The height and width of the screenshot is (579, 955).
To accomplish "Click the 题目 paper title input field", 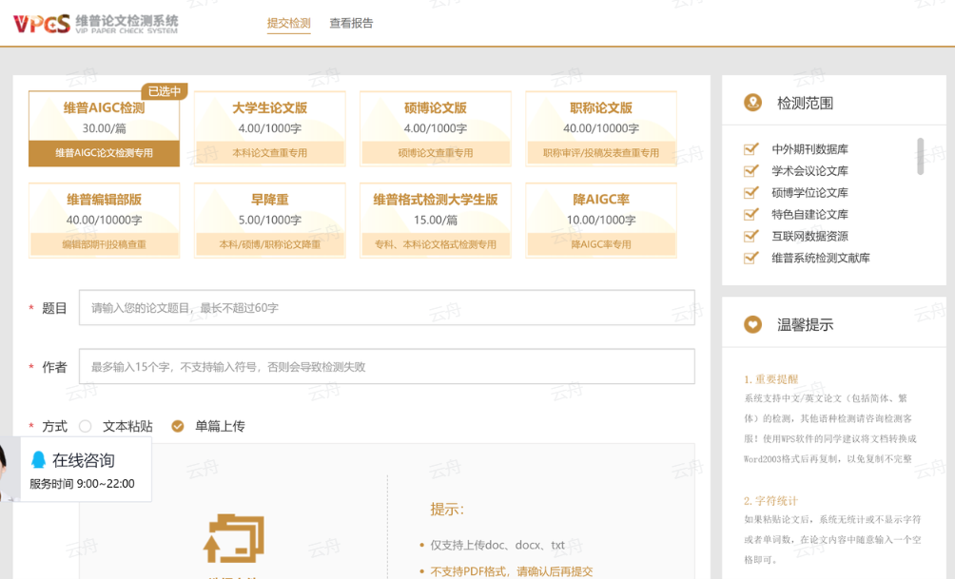I will [x=387, y=307].
